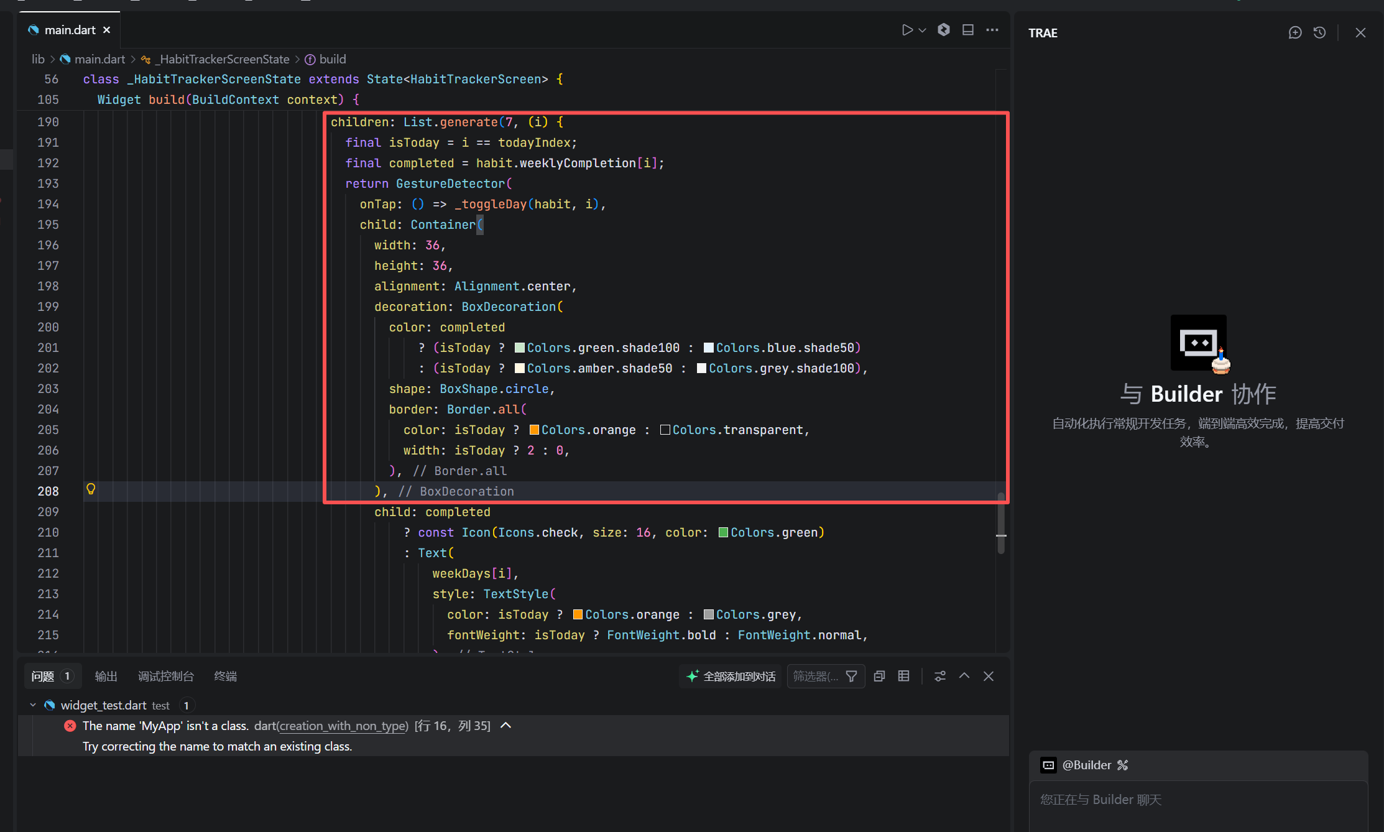Click 全部添加到对话 button
Image resolution: width=1384 pixels, height=832 pixels.
732,676
